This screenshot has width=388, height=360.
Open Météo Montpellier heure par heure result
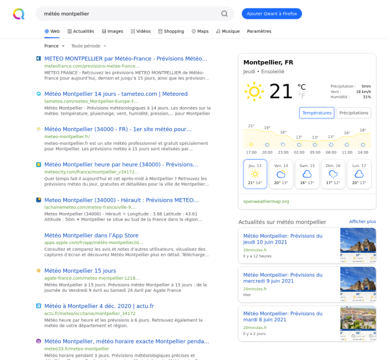(x=121, y=164)
